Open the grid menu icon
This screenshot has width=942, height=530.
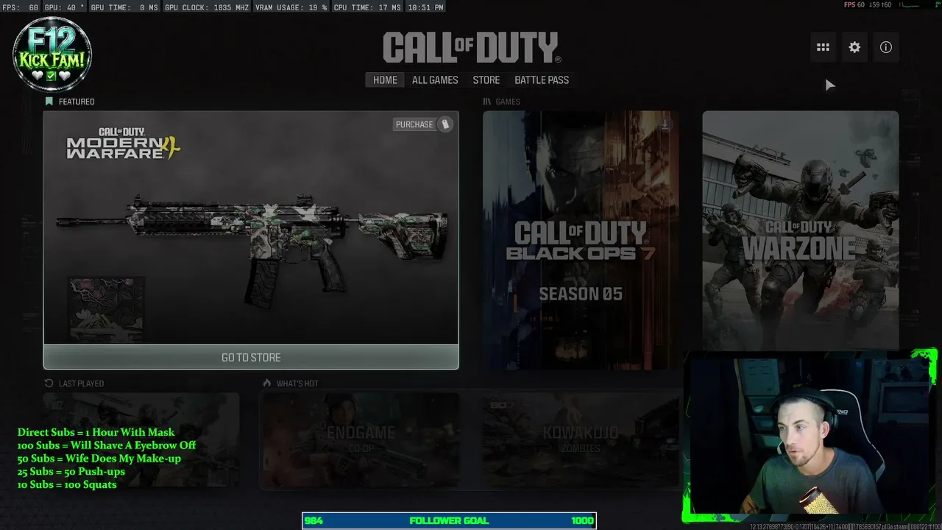(x=823, y=47)
